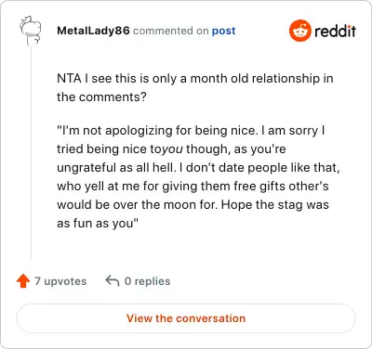Click the paragraph starting with "NTA I see"

point(195,87)
